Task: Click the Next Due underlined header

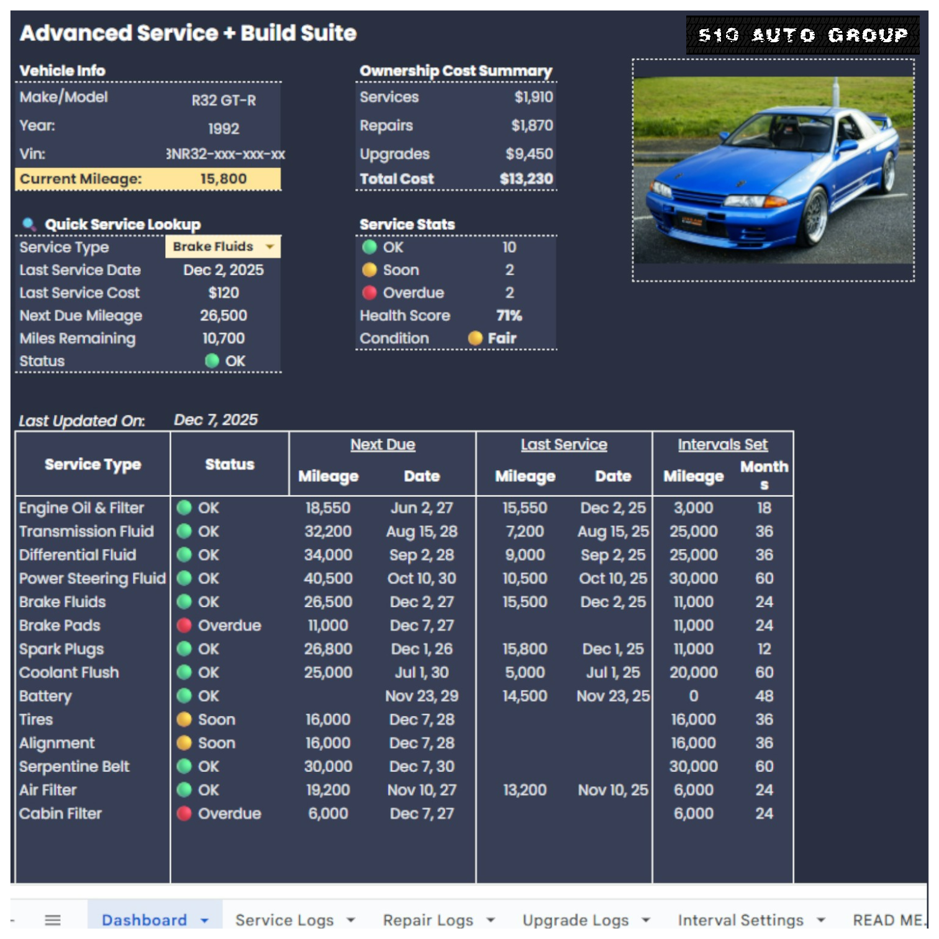Action: (x=383, y=445)
